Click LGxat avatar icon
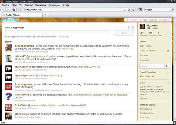The height and width of the screenshot is (125, 176). [9, 58]
